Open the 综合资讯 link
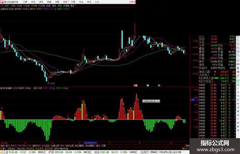240x154 pixels. point(30,148)
